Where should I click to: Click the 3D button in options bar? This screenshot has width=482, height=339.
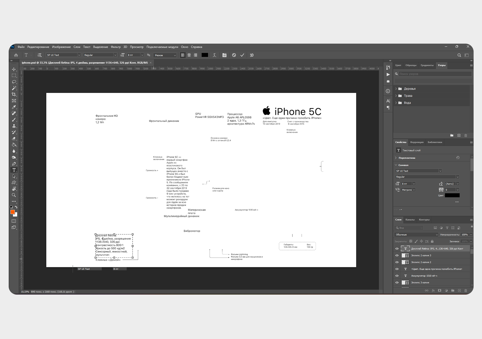pos(252,55)
